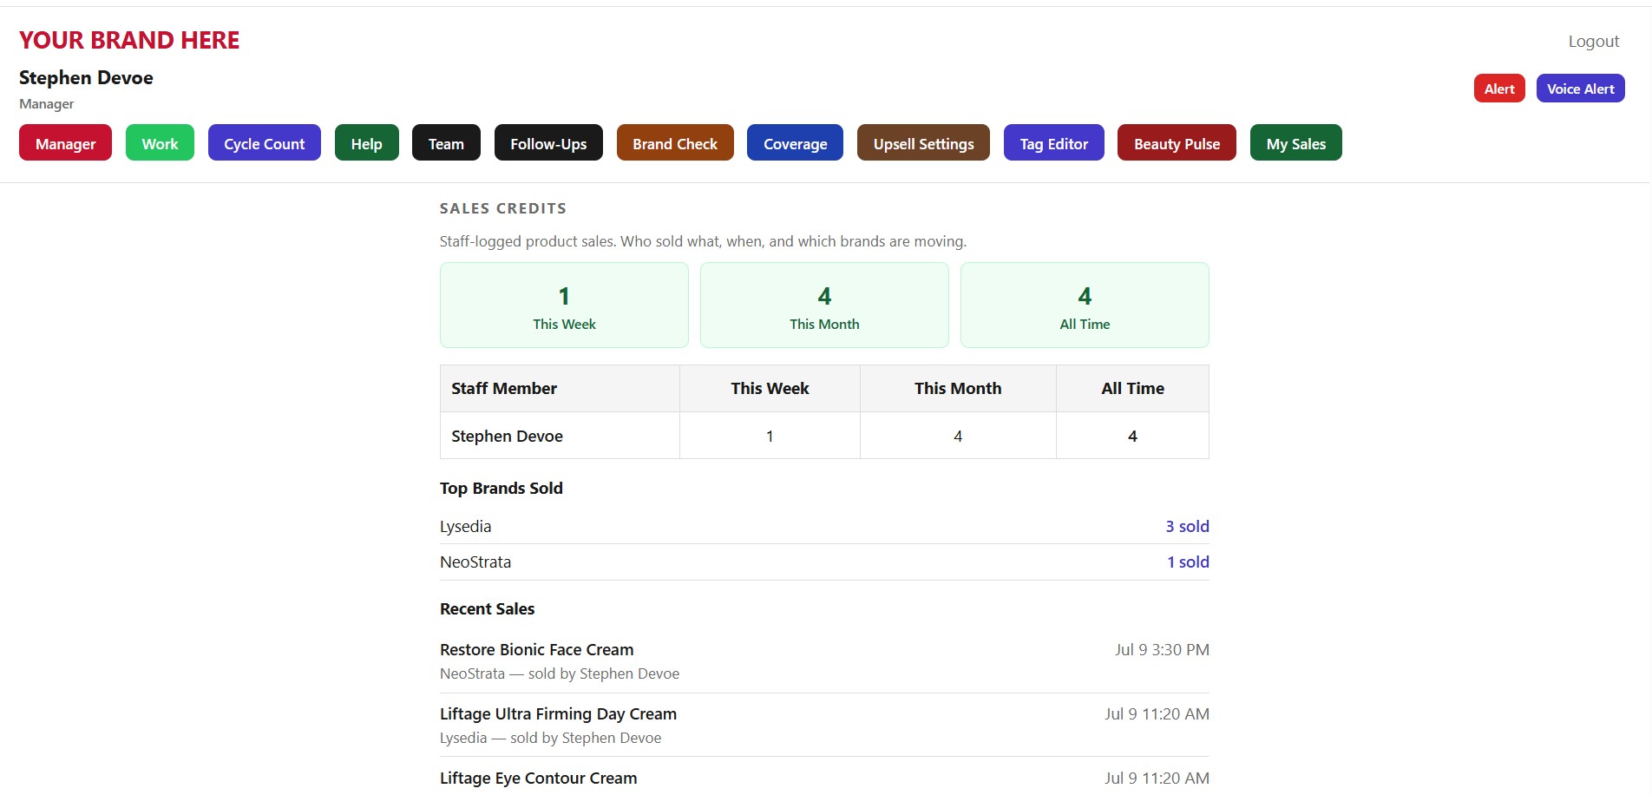The width and height of the screenshot is (1652, 795).
Task: Select the This Week summary card
Action: pyautogui.click(x=564, y=305)
